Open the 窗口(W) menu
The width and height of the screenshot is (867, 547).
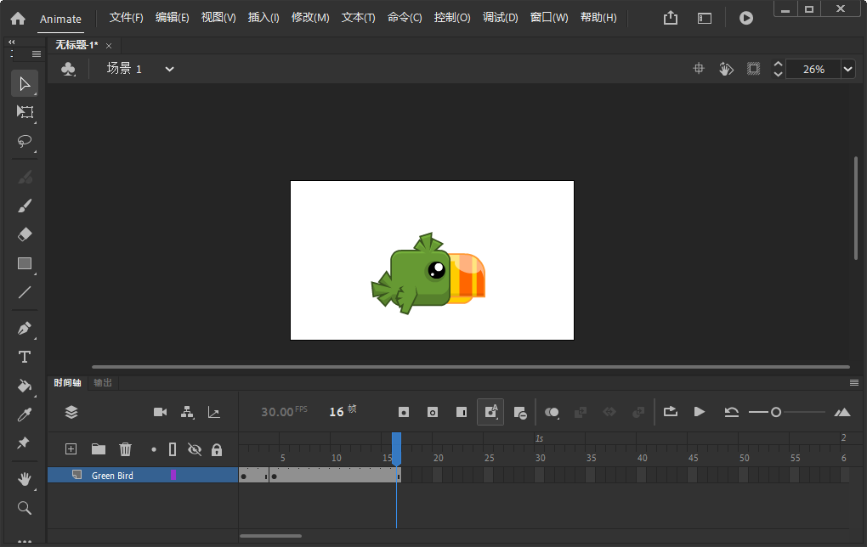[x=548, y=17]
